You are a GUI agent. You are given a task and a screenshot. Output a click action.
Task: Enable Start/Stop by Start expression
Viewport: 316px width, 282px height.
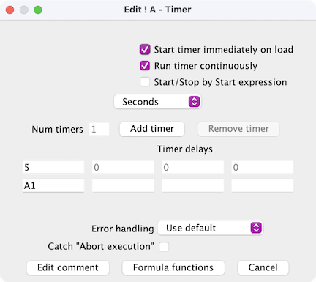145,82
